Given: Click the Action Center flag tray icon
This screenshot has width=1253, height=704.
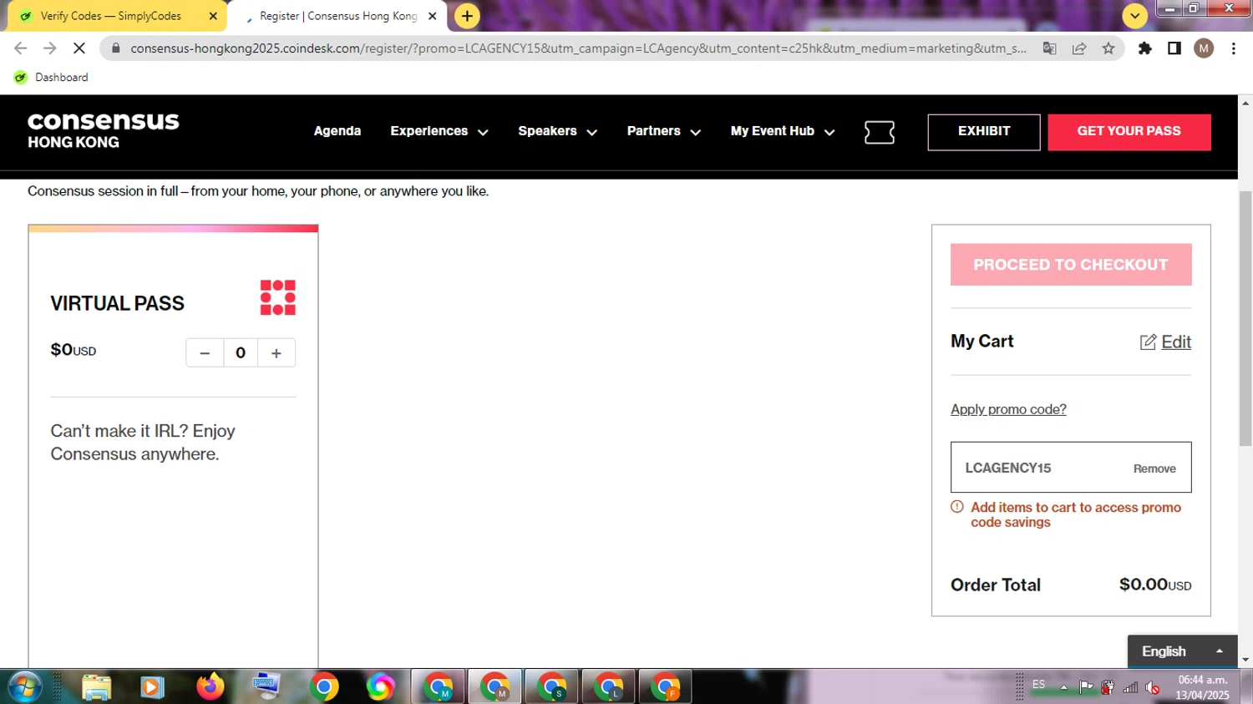Looking at the screenshot, I should [x=1085, y=688].
